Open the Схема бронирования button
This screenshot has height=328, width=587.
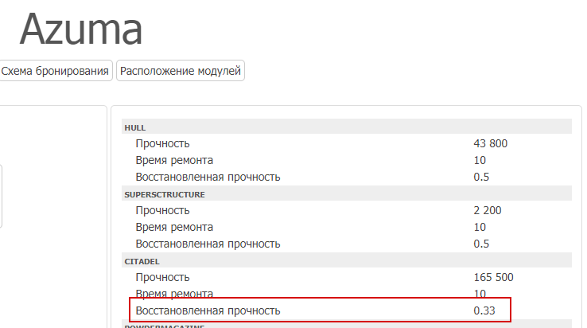coord(55,71)
